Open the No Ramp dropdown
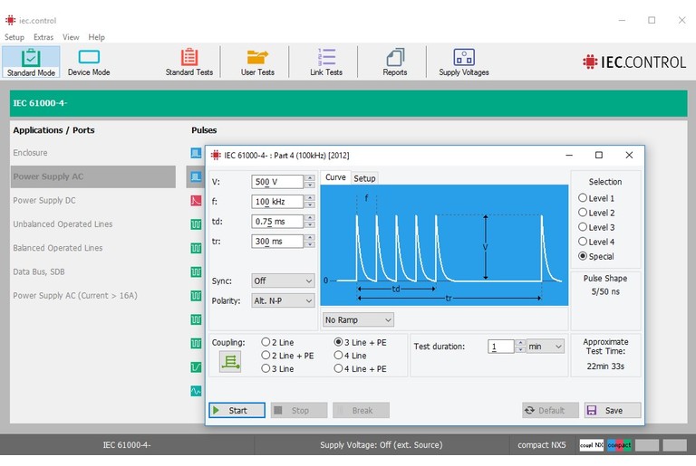This screenshot has height=466, width=696. tap(358, 319)
